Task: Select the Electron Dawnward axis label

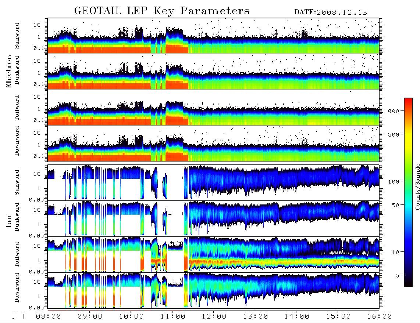Action: coord(17,141)
